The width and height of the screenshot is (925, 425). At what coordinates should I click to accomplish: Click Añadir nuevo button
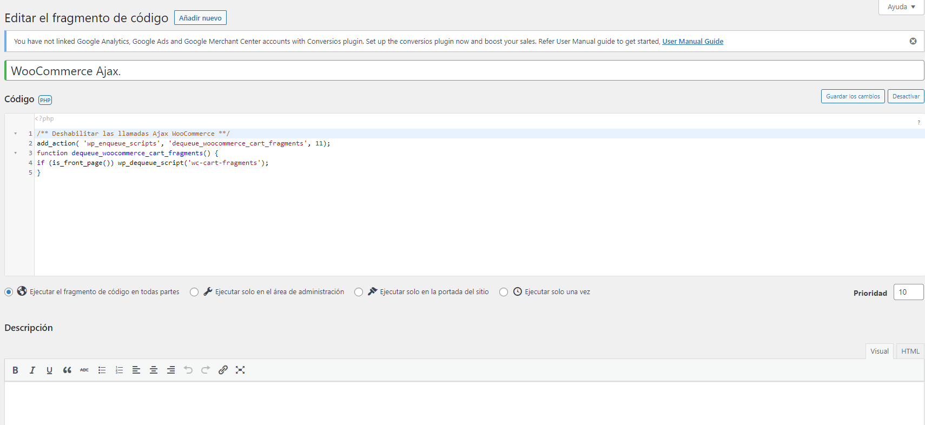(200, 18)
